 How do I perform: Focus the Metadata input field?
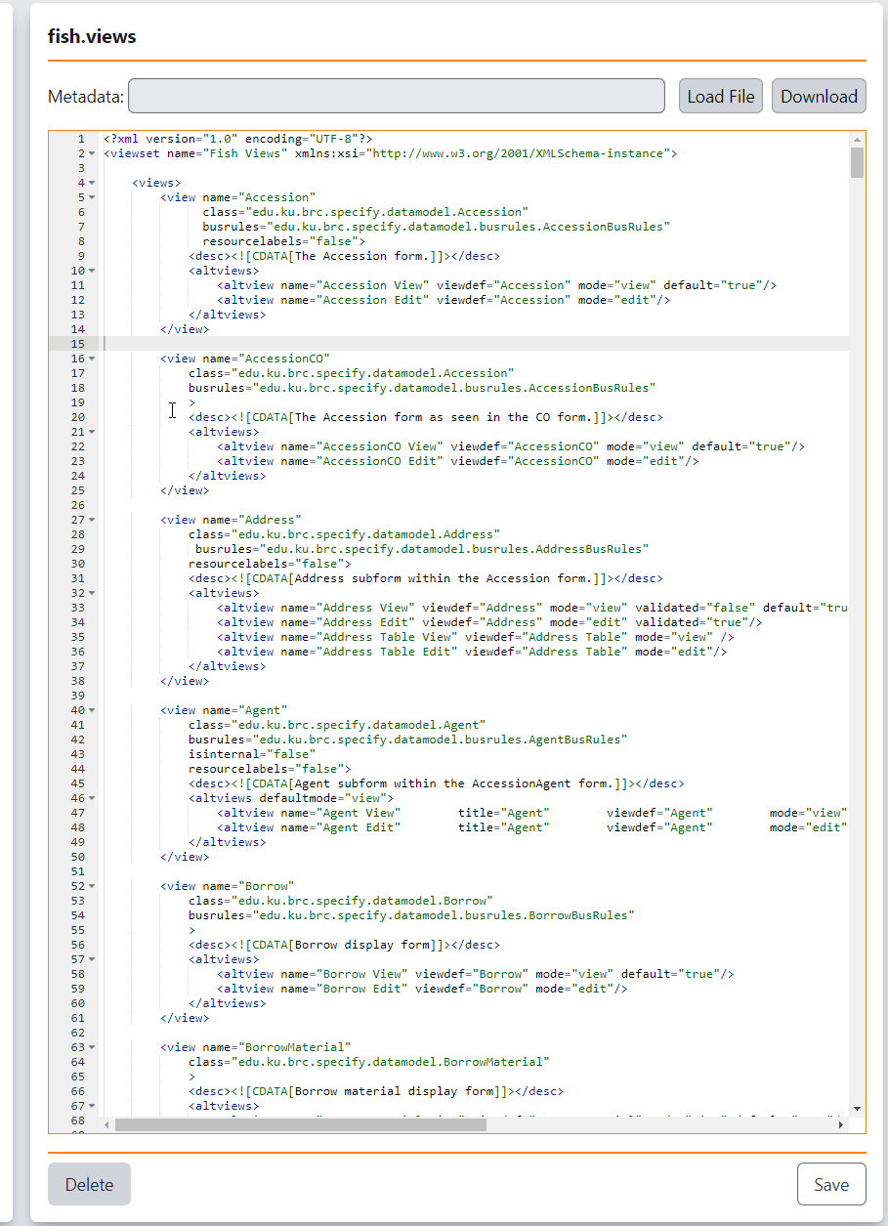click(397, 96)
